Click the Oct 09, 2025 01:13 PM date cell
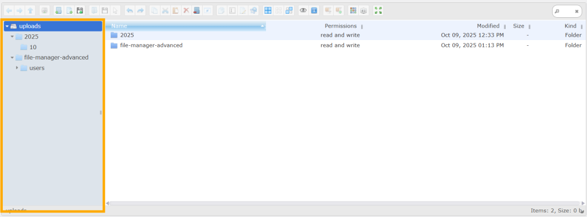The width and height of the screenshot is (587, 217). coord(472,45)
